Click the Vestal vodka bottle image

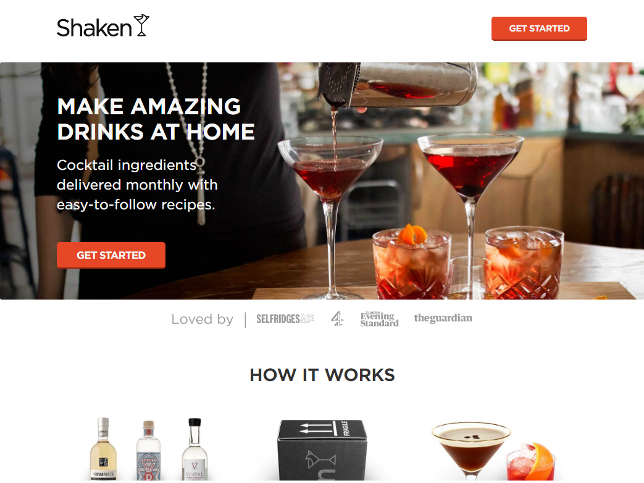tap(194, 449)
